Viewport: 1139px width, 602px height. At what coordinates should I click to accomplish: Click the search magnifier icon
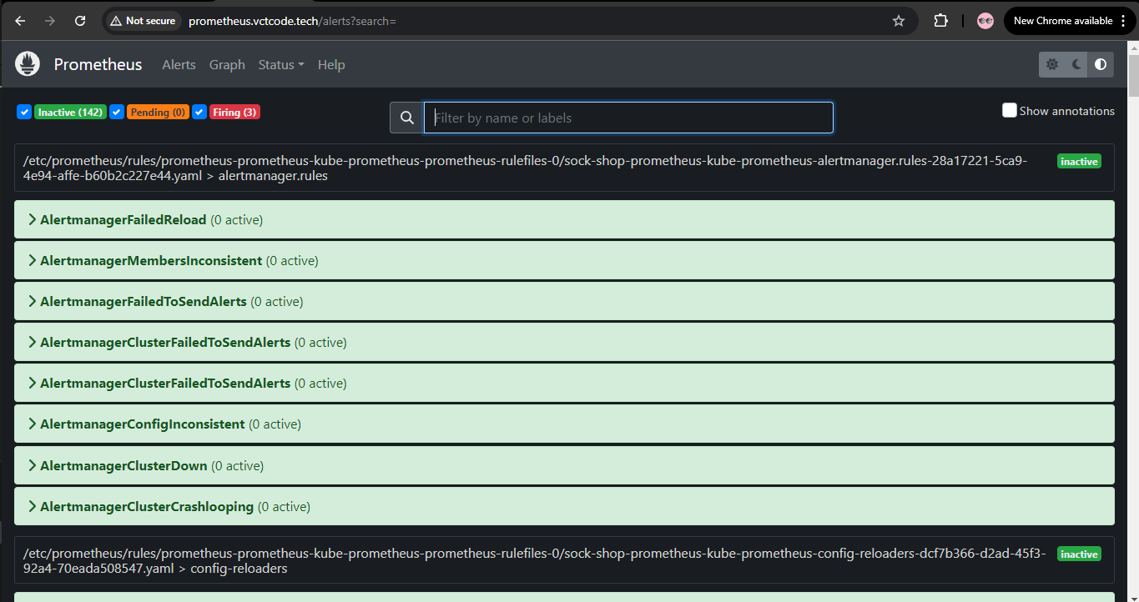407,118
